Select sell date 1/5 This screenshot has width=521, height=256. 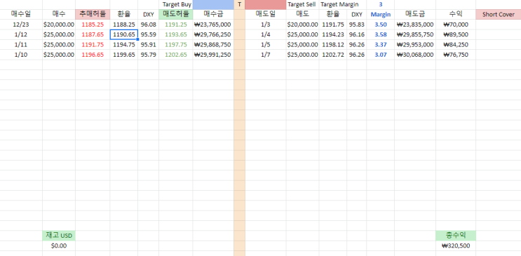(266, 45)
